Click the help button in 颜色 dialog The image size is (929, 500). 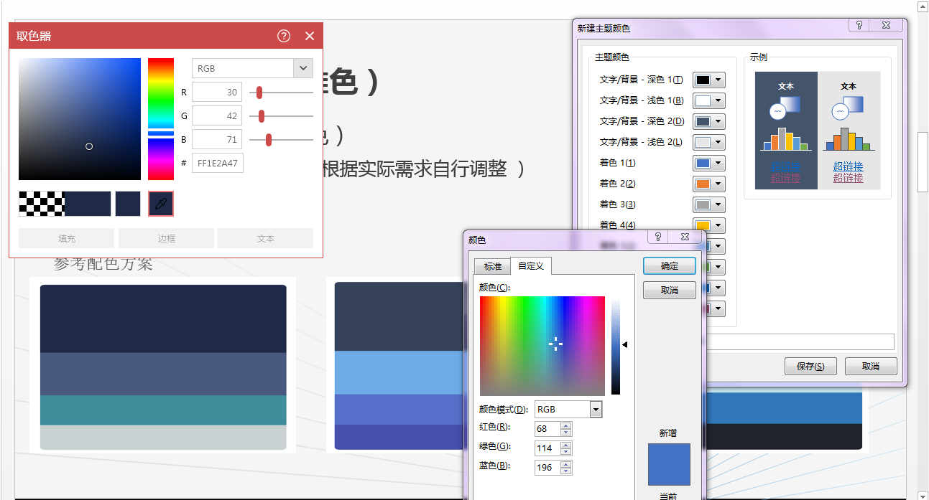tap(658, 237)
